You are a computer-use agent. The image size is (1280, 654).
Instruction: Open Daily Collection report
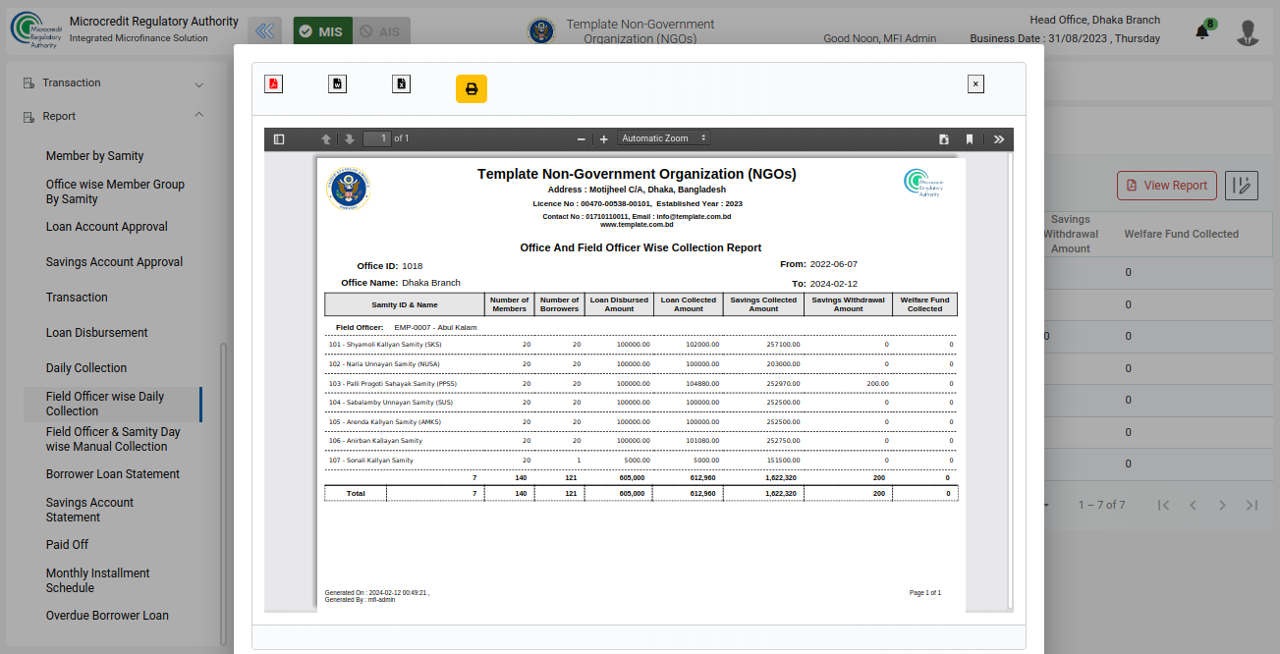(86, 368)
